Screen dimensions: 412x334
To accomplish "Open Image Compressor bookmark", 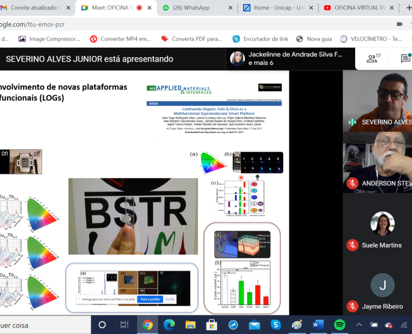I will tap(49, 39).
